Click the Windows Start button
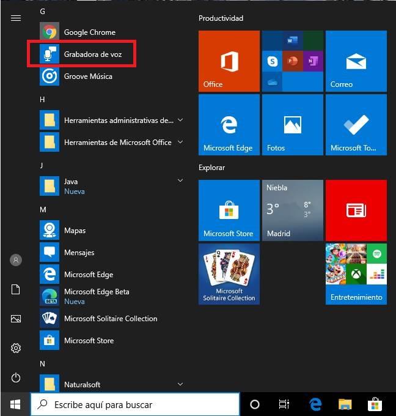 coord(15,404)
